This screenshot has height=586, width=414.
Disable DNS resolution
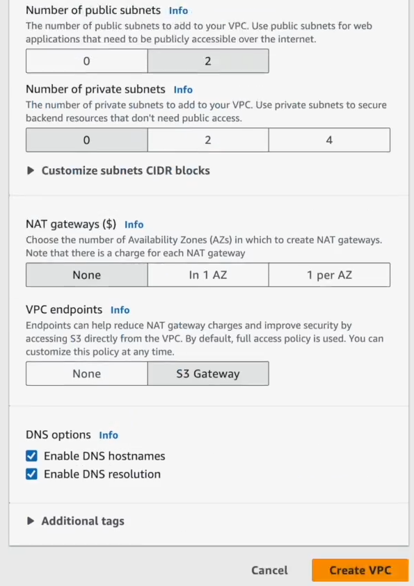[x=31, y=474]
